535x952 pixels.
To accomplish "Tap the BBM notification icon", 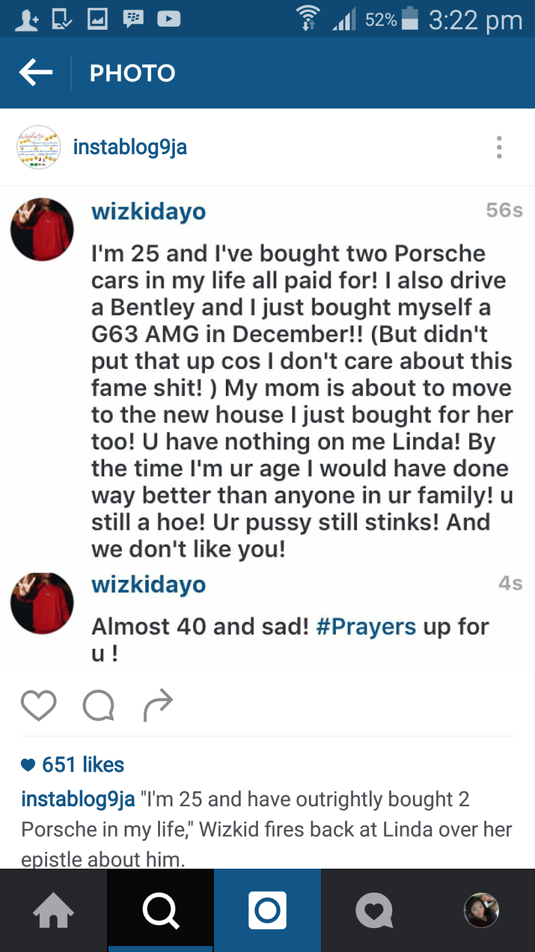I will point(133,19).
